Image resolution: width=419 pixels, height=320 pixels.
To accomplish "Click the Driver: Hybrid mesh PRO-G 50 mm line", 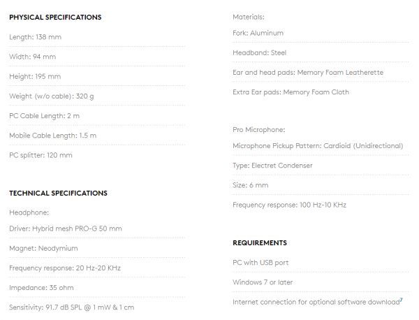I will point(66,228).
